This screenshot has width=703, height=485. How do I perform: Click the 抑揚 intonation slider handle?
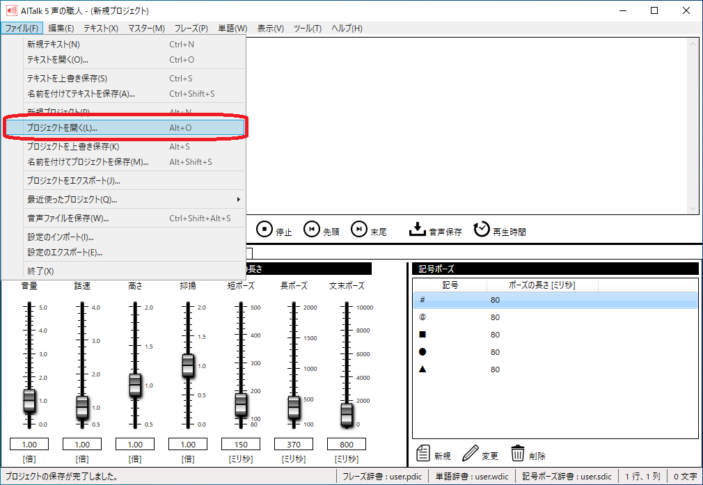click(188, 365)
